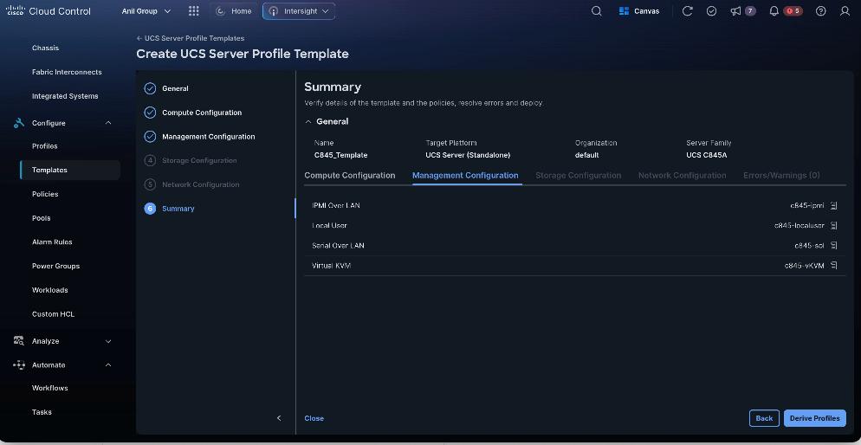
Task: View c845-ipmi policy details icon
Action: (833, 206)
